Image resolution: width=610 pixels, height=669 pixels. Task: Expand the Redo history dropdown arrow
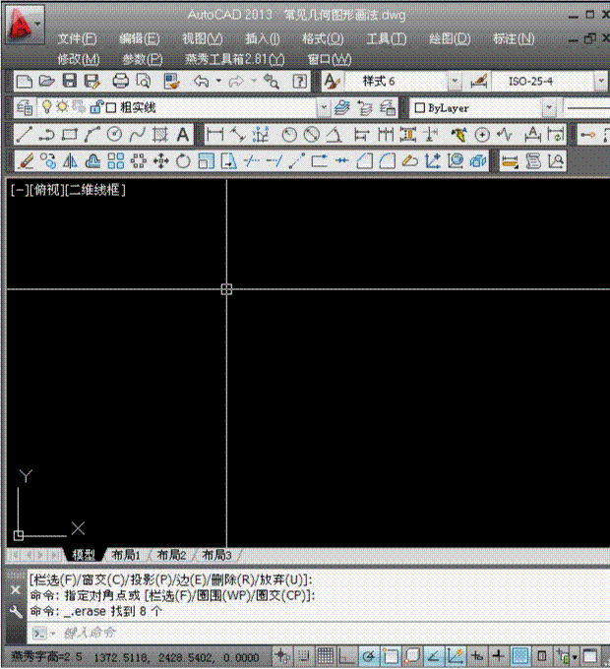point(254,81)
